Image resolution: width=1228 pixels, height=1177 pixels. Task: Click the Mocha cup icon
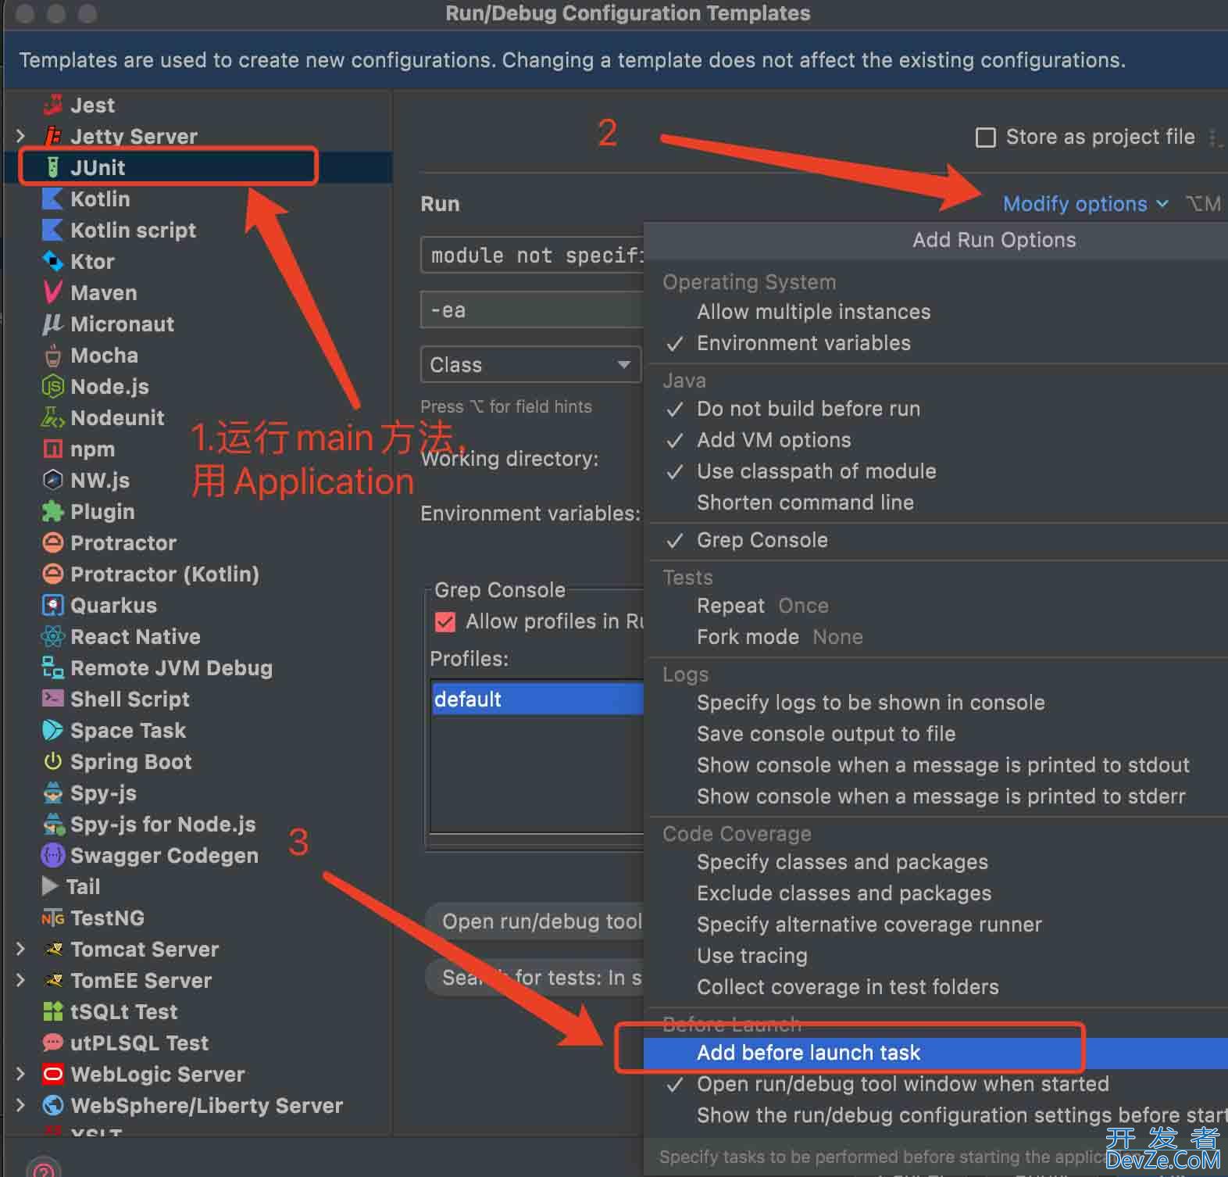(53, 356)
